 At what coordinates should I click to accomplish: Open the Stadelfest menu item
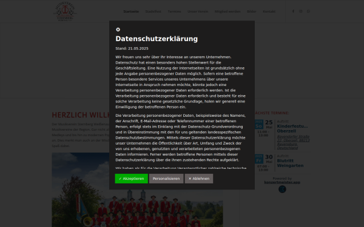pyautogui.click(x=153, y=12)
